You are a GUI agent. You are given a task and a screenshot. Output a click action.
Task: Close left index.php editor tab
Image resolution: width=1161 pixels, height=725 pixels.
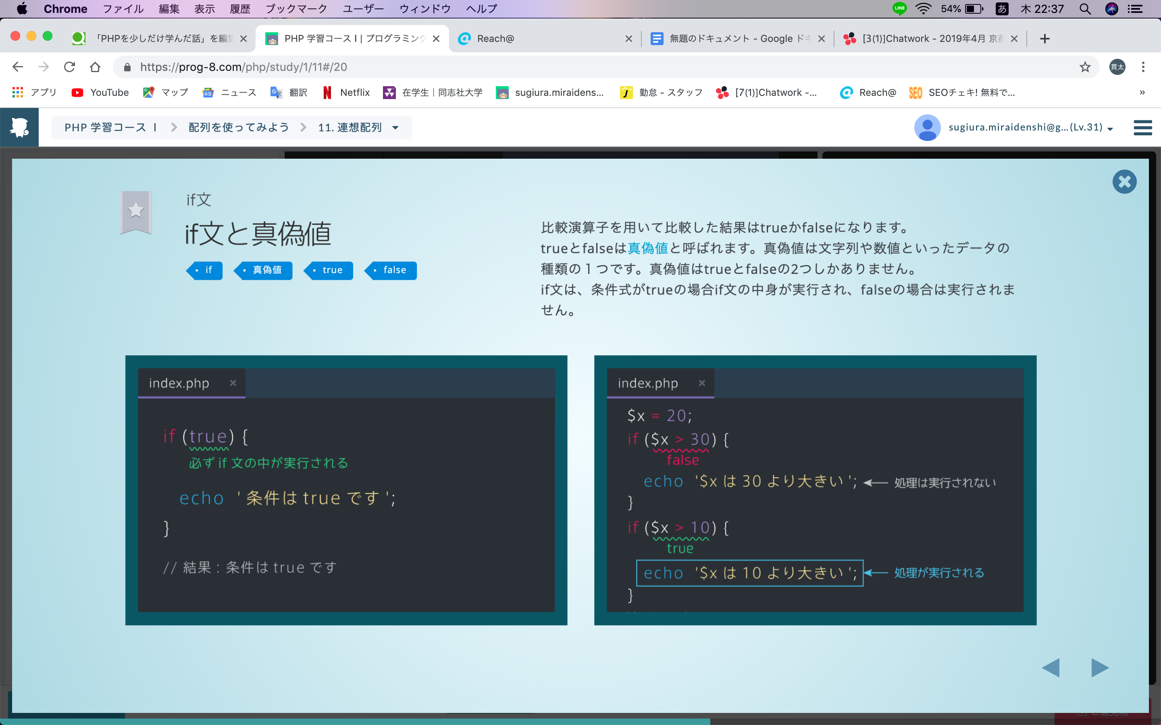pyautogui.click(x=233, y=383)
